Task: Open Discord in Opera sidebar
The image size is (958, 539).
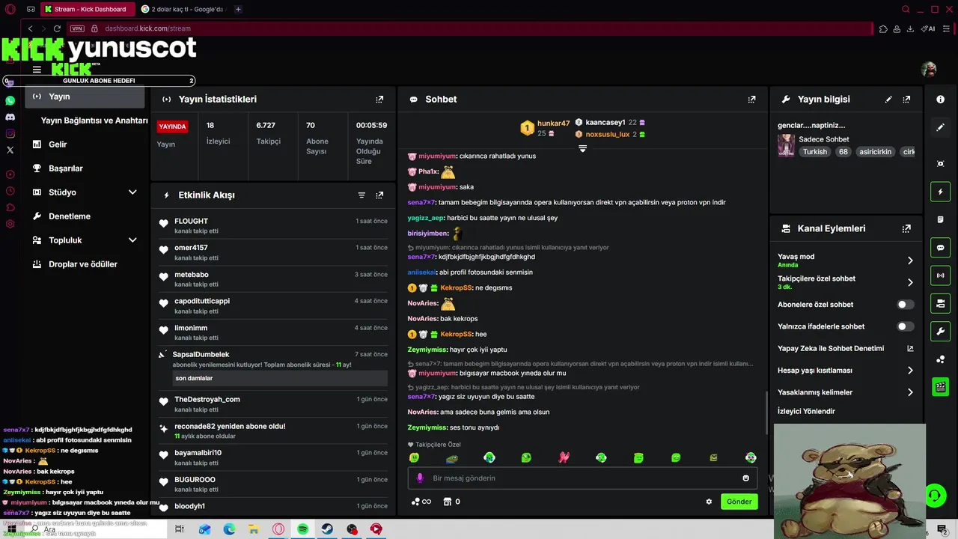Action: pyautogui.click(x=10, y=117)
